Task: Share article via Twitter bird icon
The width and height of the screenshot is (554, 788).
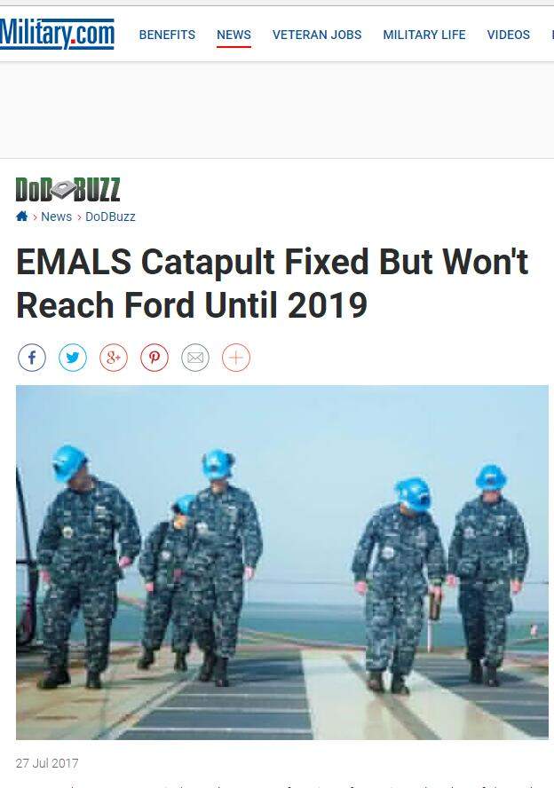Action: pos(73,358)
